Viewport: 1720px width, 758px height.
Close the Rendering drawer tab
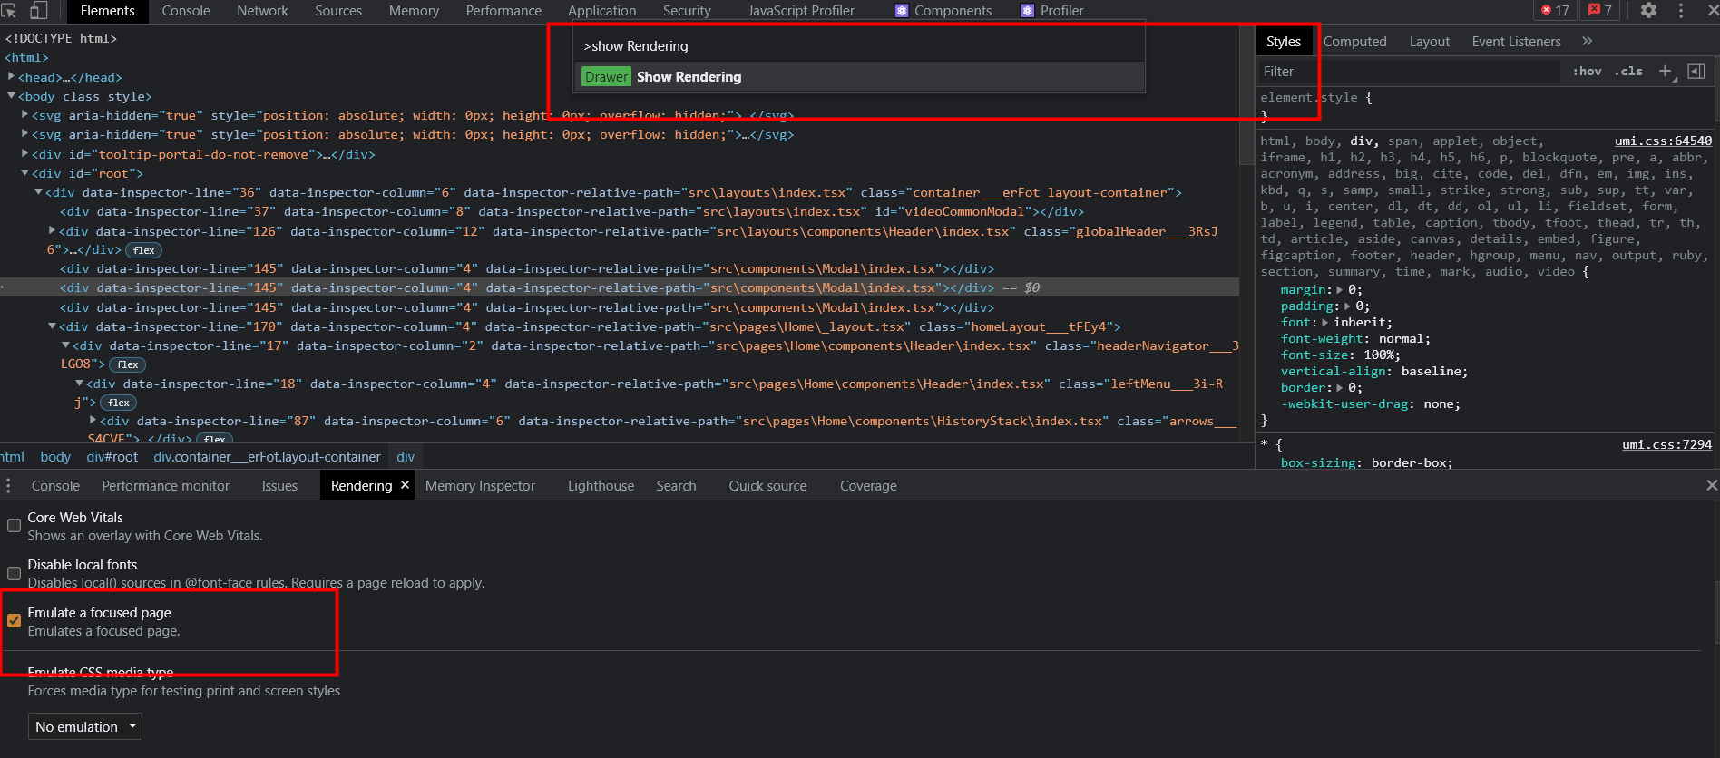pos(406,485)
